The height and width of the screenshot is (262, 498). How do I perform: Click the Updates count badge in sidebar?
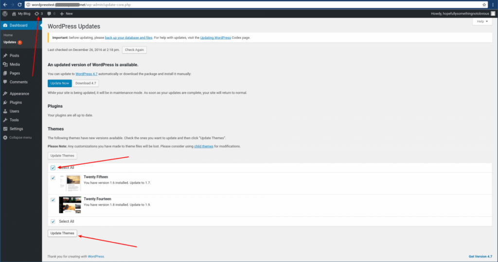19,42
